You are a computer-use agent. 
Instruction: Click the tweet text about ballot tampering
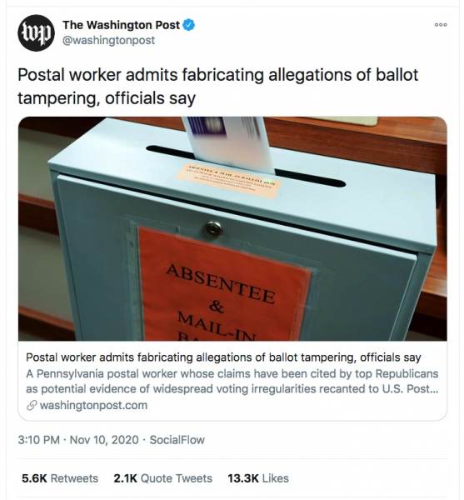218,87
